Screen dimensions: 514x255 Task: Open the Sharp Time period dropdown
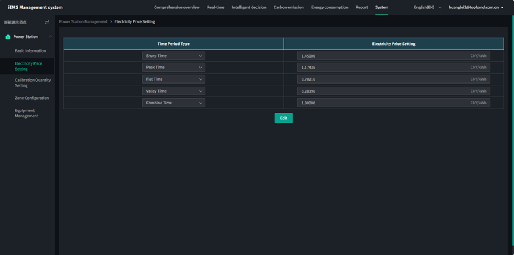174,56
